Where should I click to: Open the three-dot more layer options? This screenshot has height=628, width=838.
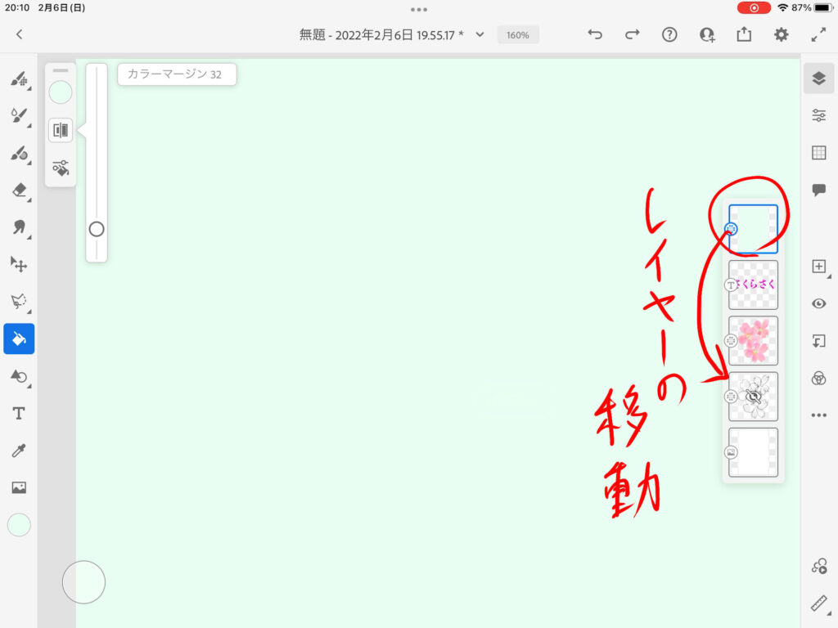(x=818, y=415)
